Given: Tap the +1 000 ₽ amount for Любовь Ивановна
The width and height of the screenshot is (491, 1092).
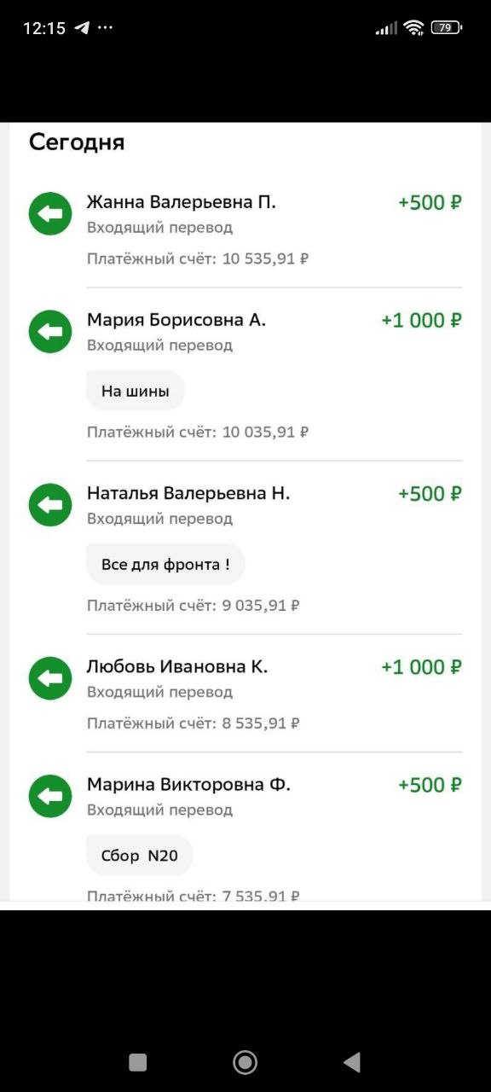Looking at the screenshot, I should click(421, 667).
